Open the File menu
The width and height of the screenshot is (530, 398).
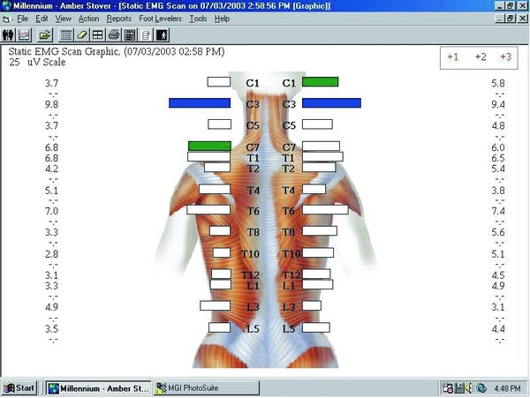point(23,19)
